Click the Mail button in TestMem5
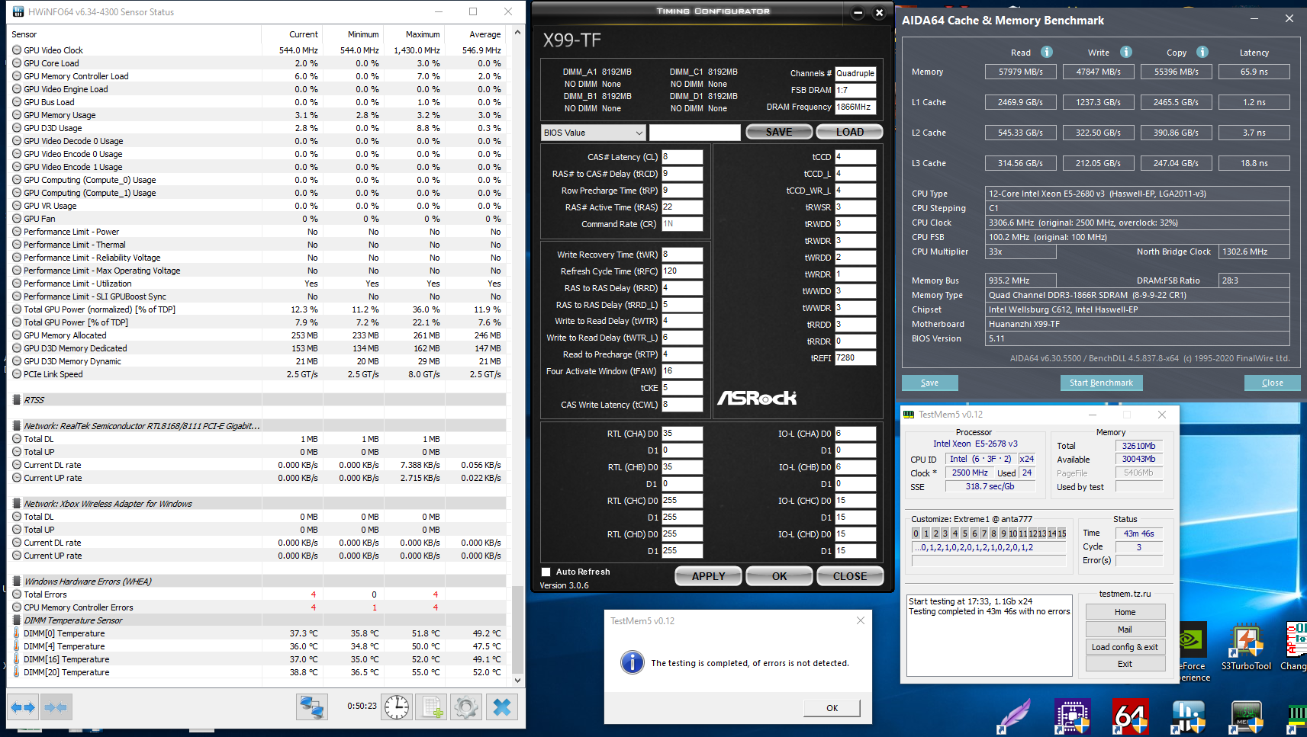The image size is (1307, 737). [1125, 630]
